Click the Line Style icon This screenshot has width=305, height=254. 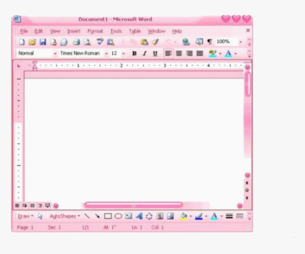[229, 216]
